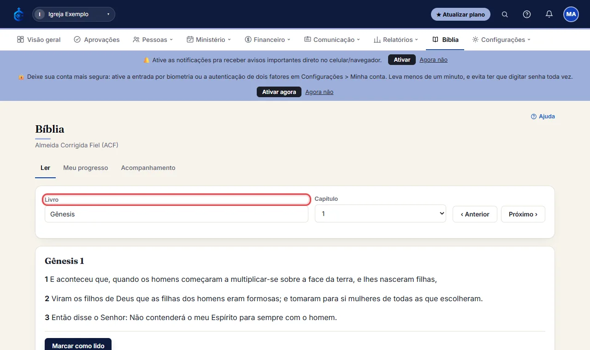Expand the Relatórios menu
This screenshot has height=350, width=590.
click(396, 40)
